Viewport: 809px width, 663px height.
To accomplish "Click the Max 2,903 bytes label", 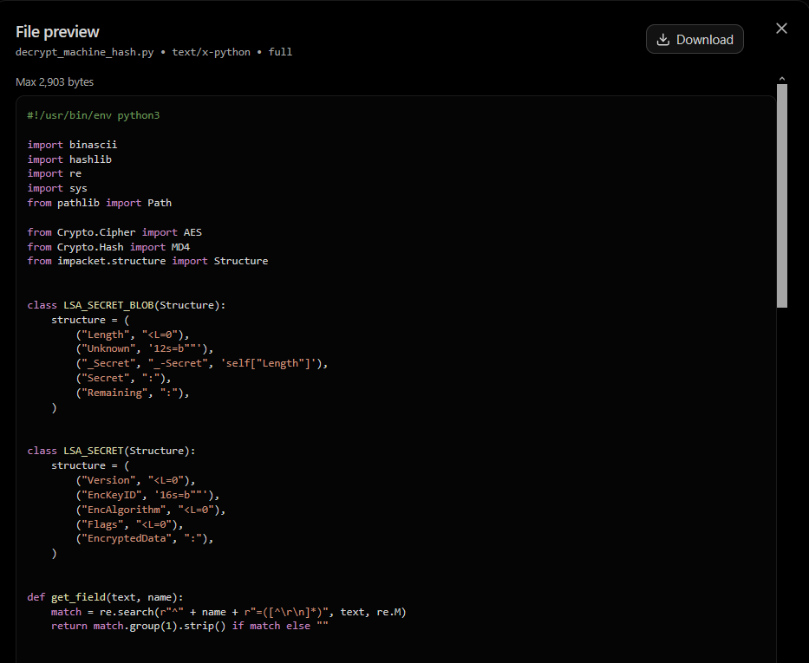I will 55,82.
